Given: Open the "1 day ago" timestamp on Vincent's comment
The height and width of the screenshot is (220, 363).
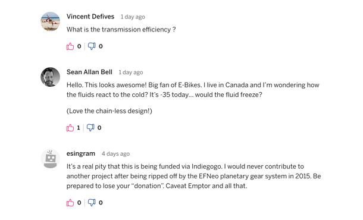Looking at the screenshot, I should [x=133, y=17].
